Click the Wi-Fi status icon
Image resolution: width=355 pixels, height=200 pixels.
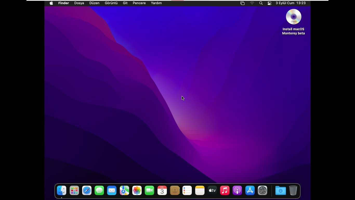click(x=252, y=3)
